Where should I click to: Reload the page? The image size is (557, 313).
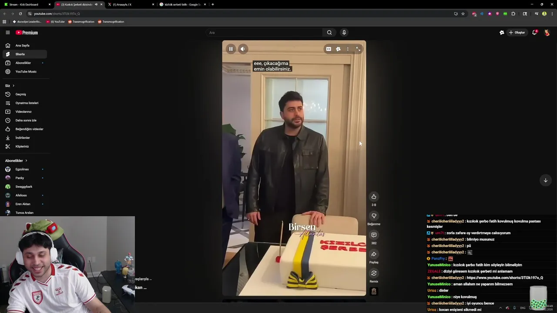[20, 13]
